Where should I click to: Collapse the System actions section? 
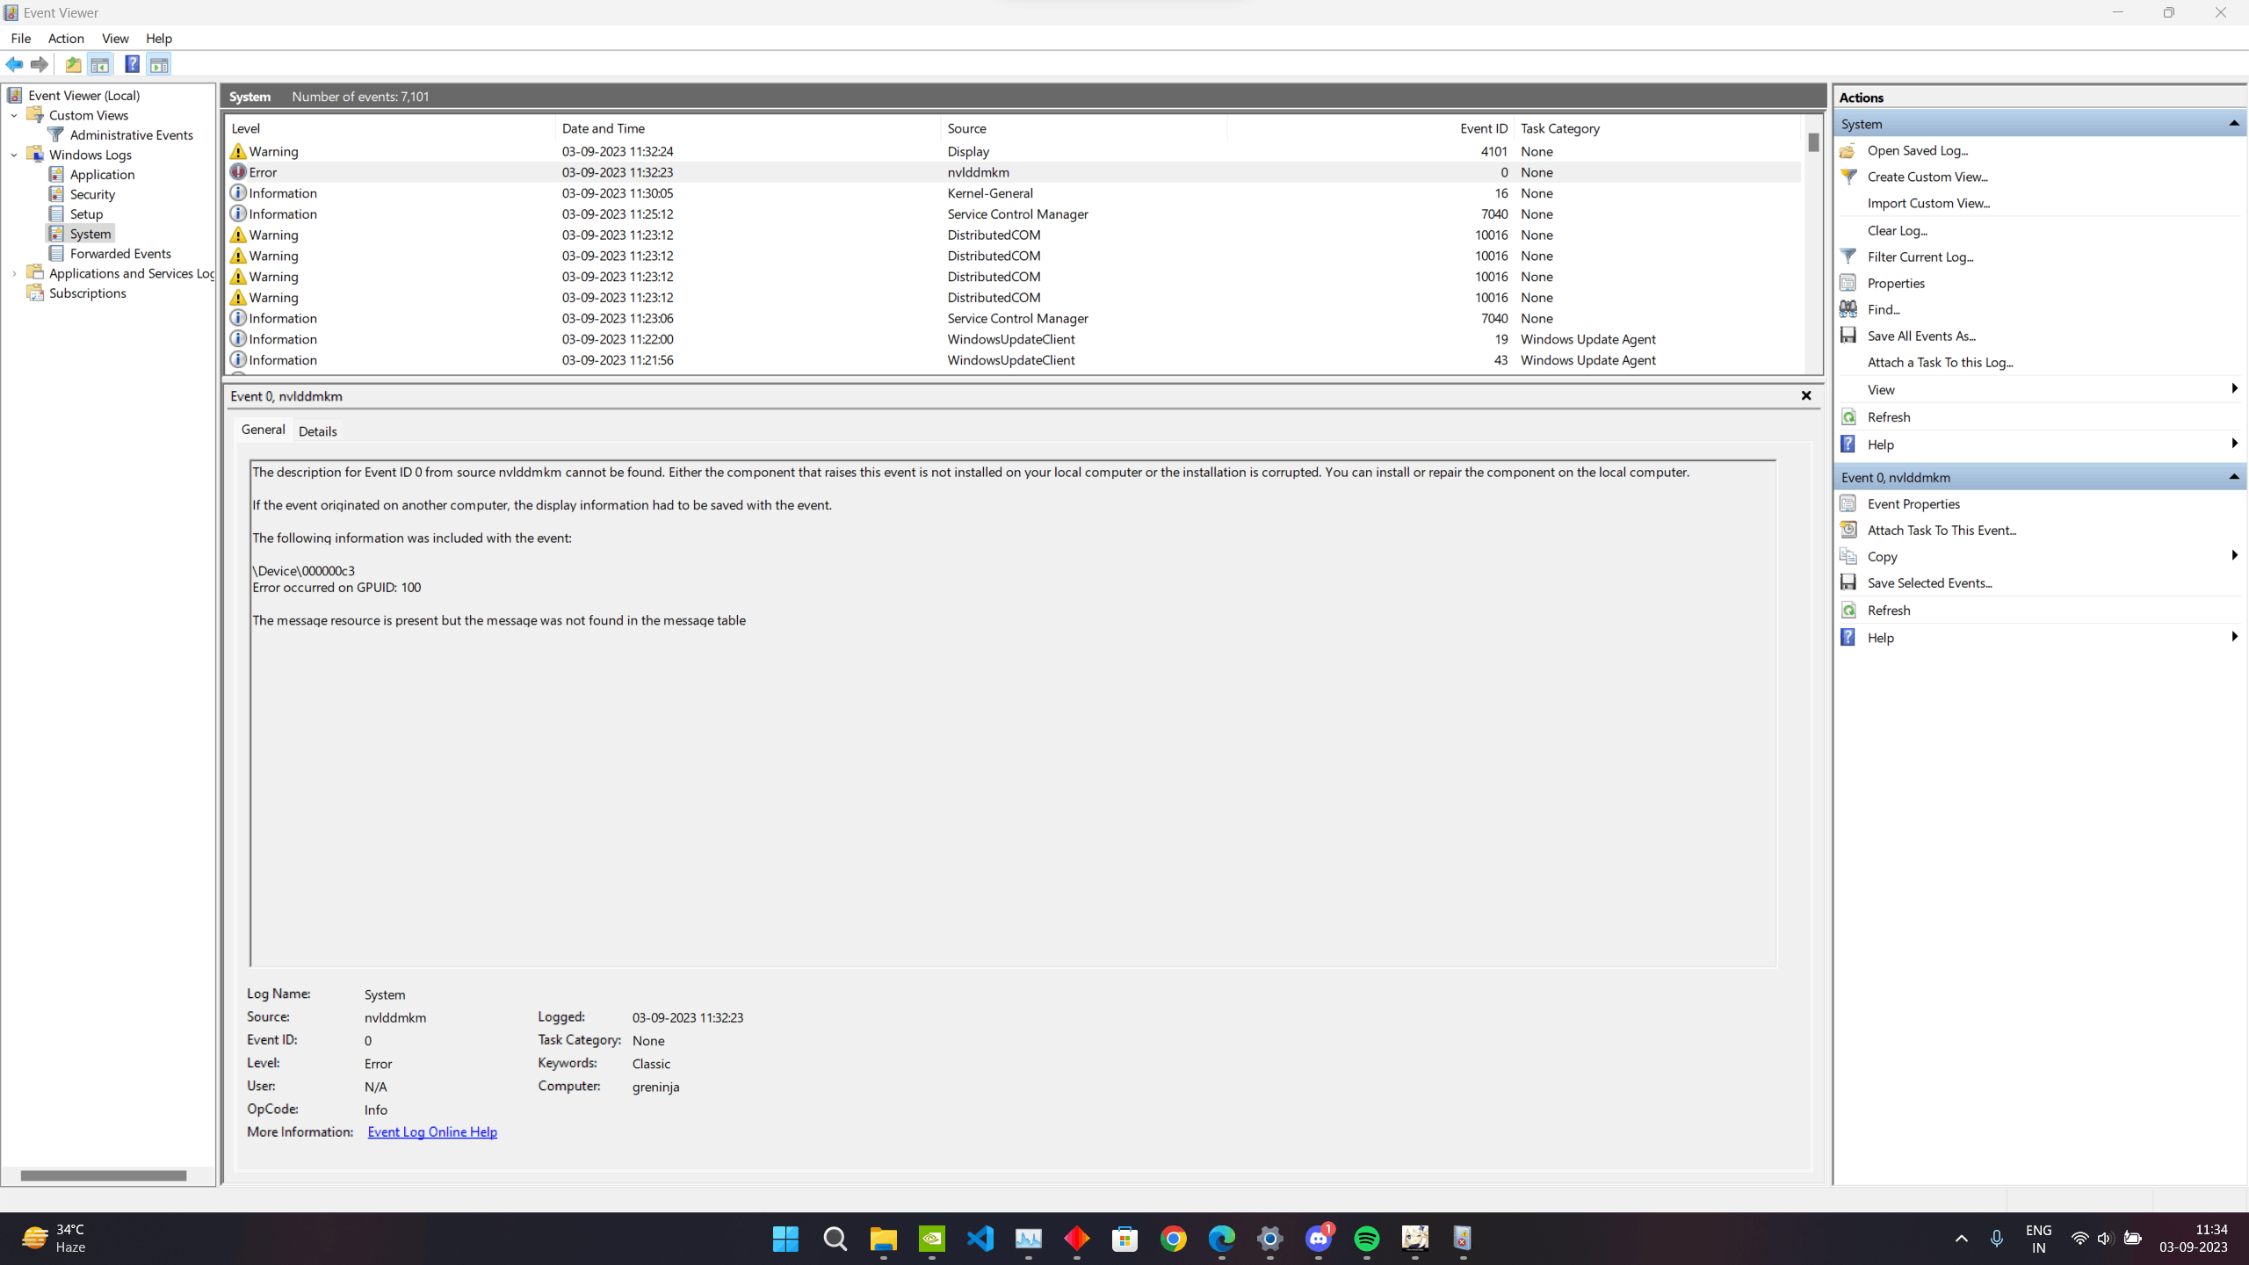(2233, 124)
